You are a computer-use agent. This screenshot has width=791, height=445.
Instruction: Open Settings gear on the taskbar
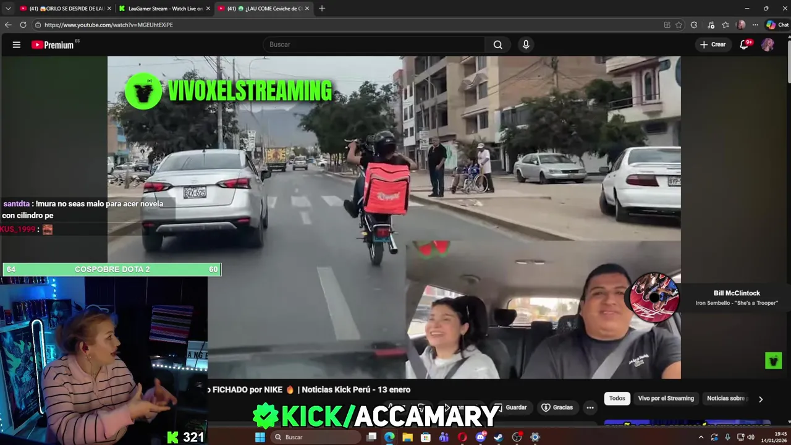535,437
